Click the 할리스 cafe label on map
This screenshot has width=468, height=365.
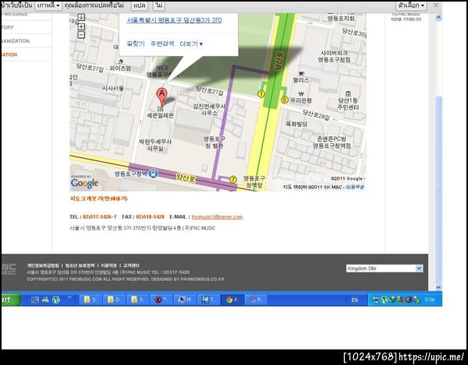pos(301,80)
